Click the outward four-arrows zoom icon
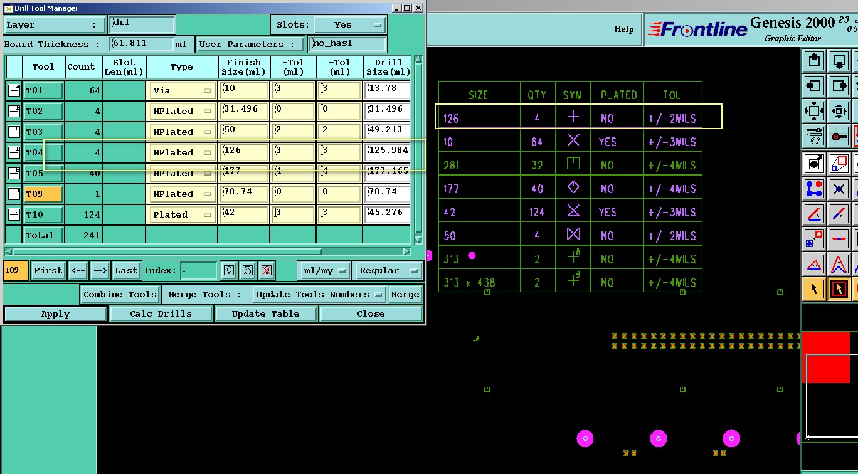The width and height of the screenshot is (858, 474). click(x=814, y=111)
